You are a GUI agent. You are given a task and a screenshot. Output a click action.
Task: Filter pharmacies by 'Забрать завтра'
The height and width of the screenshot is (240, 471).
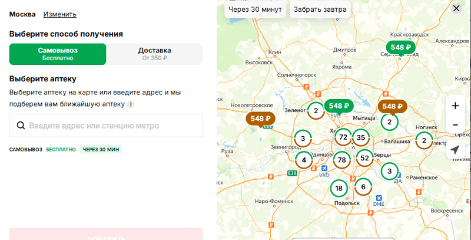(320, 9)
